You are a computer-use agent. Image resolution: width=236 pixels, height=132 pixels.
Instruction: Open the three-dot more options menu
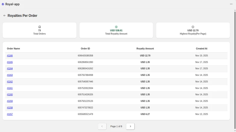coord(231,4)
